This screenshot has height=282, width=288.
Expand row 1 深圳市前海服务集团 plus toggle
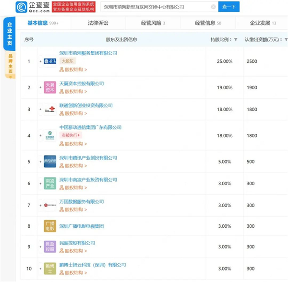pyautogui.click(x=40, y=61)
